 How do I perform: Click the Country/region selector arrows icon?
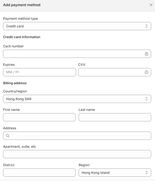(x=147, y=99)
